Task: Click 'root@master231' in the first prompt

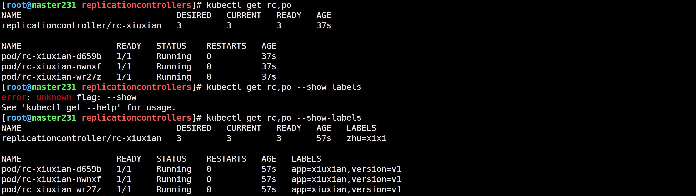Action: [x=41, y=5]
